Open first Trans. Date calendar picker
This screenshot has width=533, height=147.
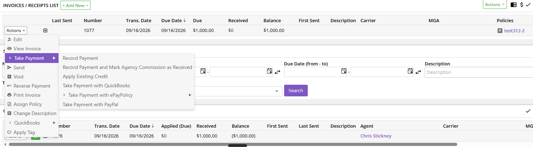point(203,71)
